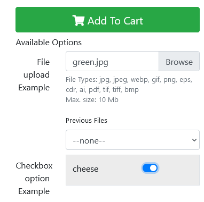Open the Previous Files dropdown
Image resolution: width=204 pixels, height=202 pixels.
point(132,140)
